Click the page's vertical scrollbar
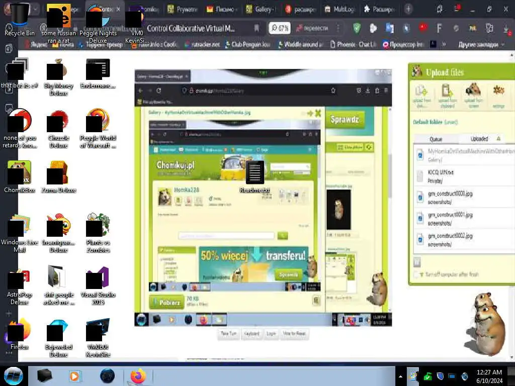The image size is (515, 386). pyautogui.click(x=511, y=206)
